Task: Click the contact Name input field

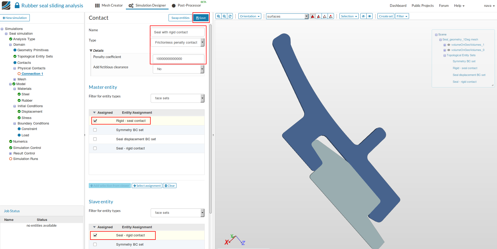Action: point(178,32)
